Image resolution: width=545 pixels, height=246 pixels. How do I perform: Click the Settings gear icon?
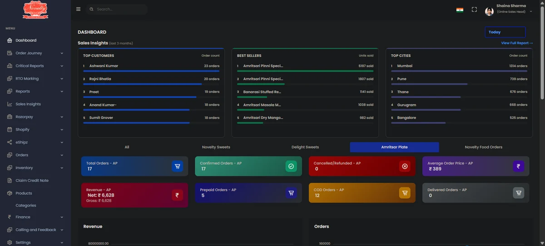click(10, 242)
